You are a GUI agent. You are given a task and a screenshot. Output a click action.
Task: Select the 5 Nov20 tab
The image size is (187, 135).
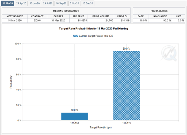click(x=74, y=3)
